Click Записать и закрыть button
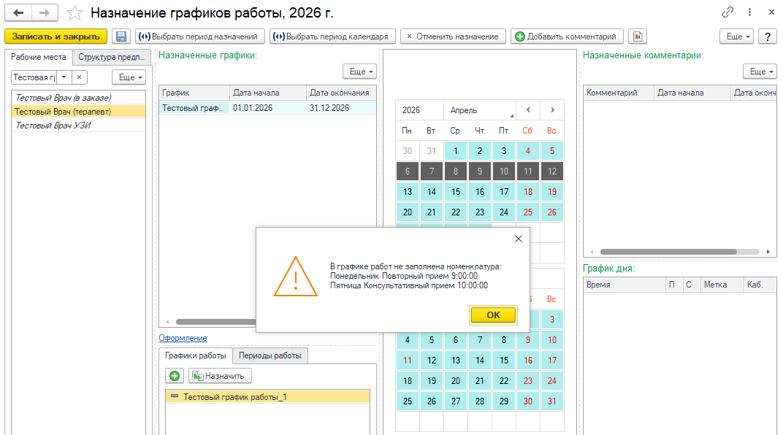The width and height of the screenshot is (783, 435). point(56,36)
